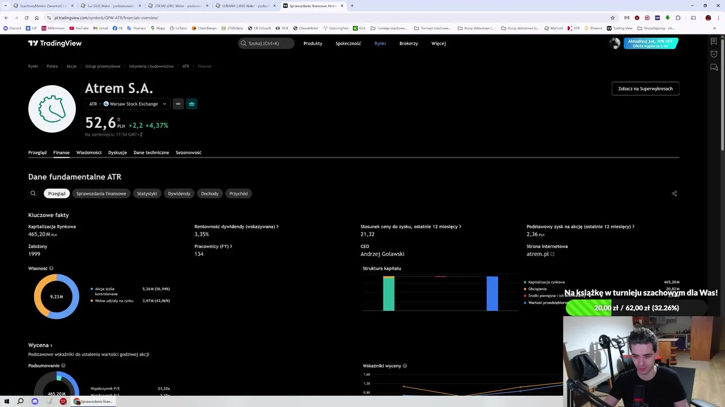Reload the page
The image size is (725, 407).
(26, 18)
